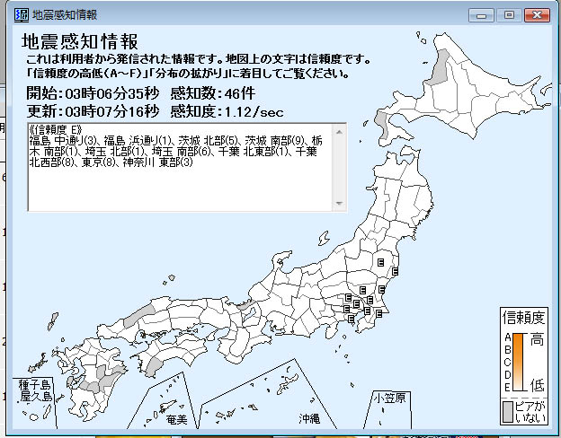Screen dimensions: 561x438
Task: Select the E marker on southern Tochigi
Action: tap(362, 290)
